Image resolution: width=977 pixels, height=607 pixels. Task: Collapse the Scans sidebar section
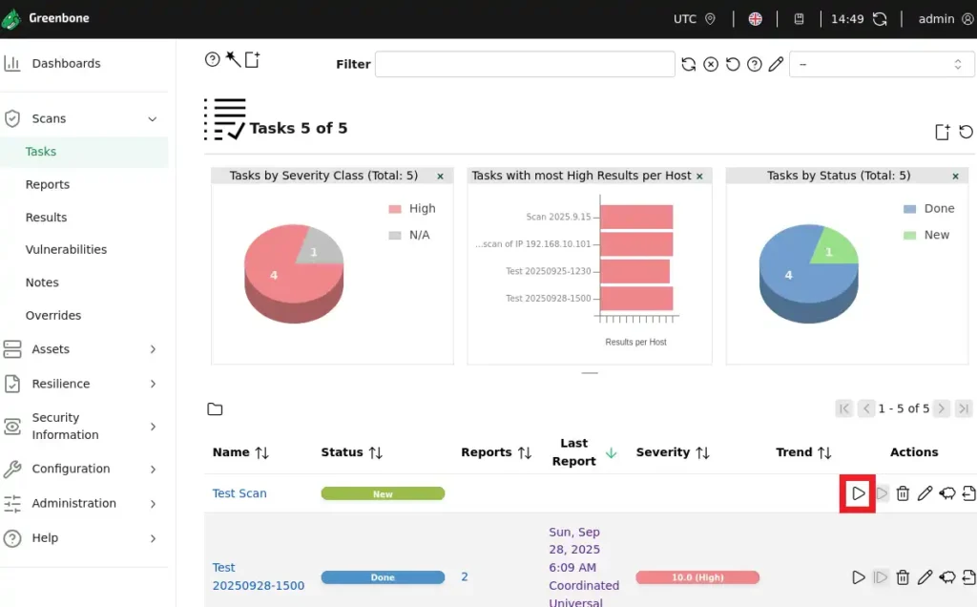(x=152, y=119)
